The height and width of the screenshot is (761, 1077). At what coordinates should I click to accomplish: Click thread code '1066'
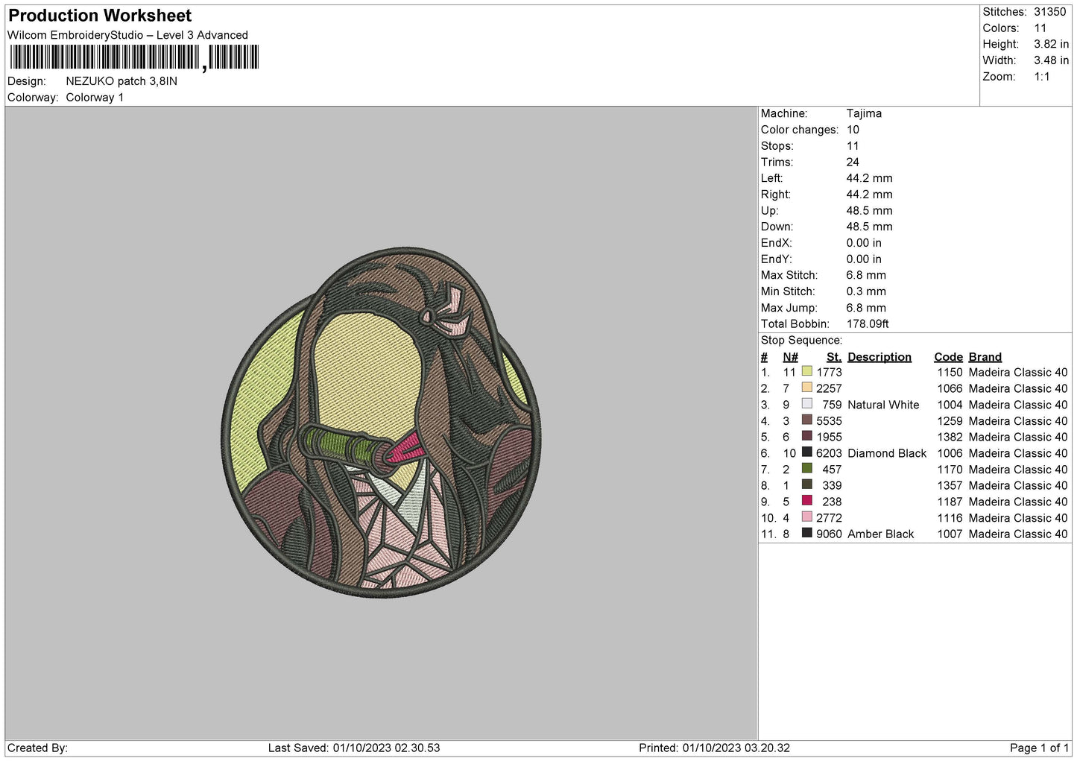pyautogui.click(x=950, y=388)
